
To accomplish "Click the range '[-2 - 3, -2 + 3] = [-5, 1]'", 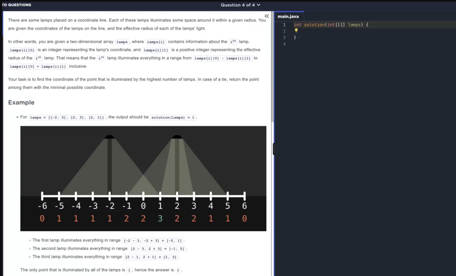I will point(153,241).
